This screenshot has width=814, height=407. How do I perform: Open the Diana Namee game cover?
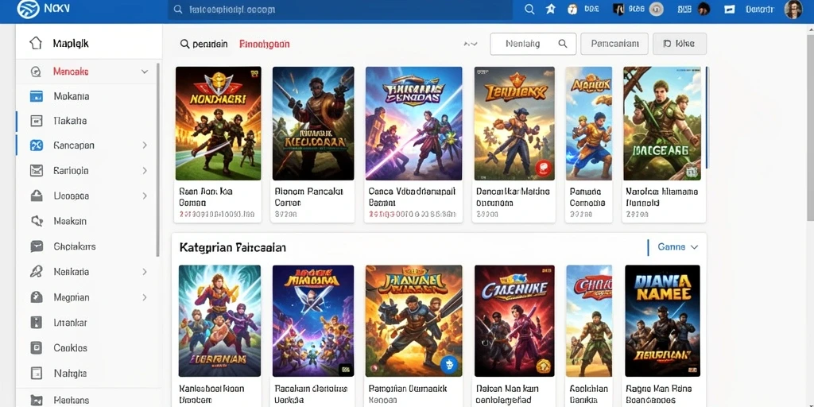coord(662,321)
